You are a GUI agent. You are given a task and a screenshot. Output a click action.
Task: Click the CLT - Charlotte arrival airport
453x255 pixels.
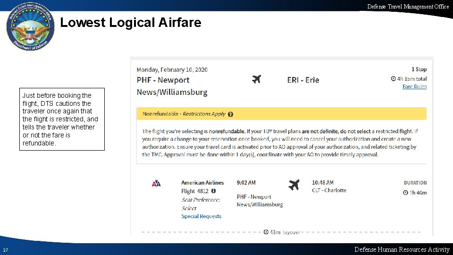click(329, 190)
